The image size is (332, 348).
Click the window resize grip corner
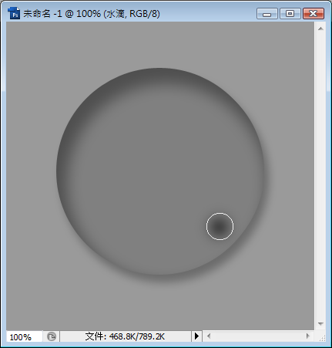click(322, 338)
